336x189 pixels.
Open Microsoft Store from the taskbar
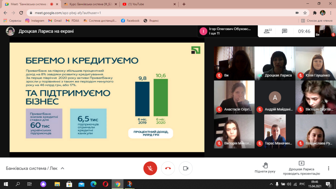coord(69,184)
